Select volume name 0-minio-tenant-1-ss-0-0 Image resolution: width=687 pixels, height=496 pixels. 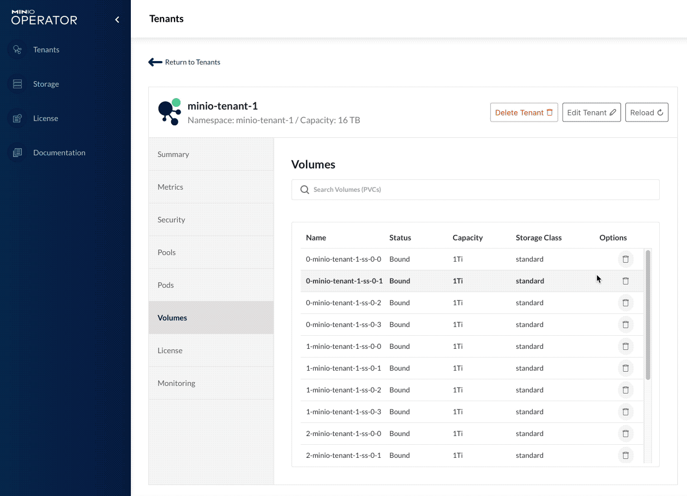343,259
